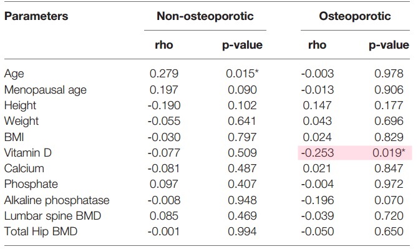
Task: Click Age p-value 0.015* in Non-osteoporotic
Action: pyautogui.click(x=242, y=74)
